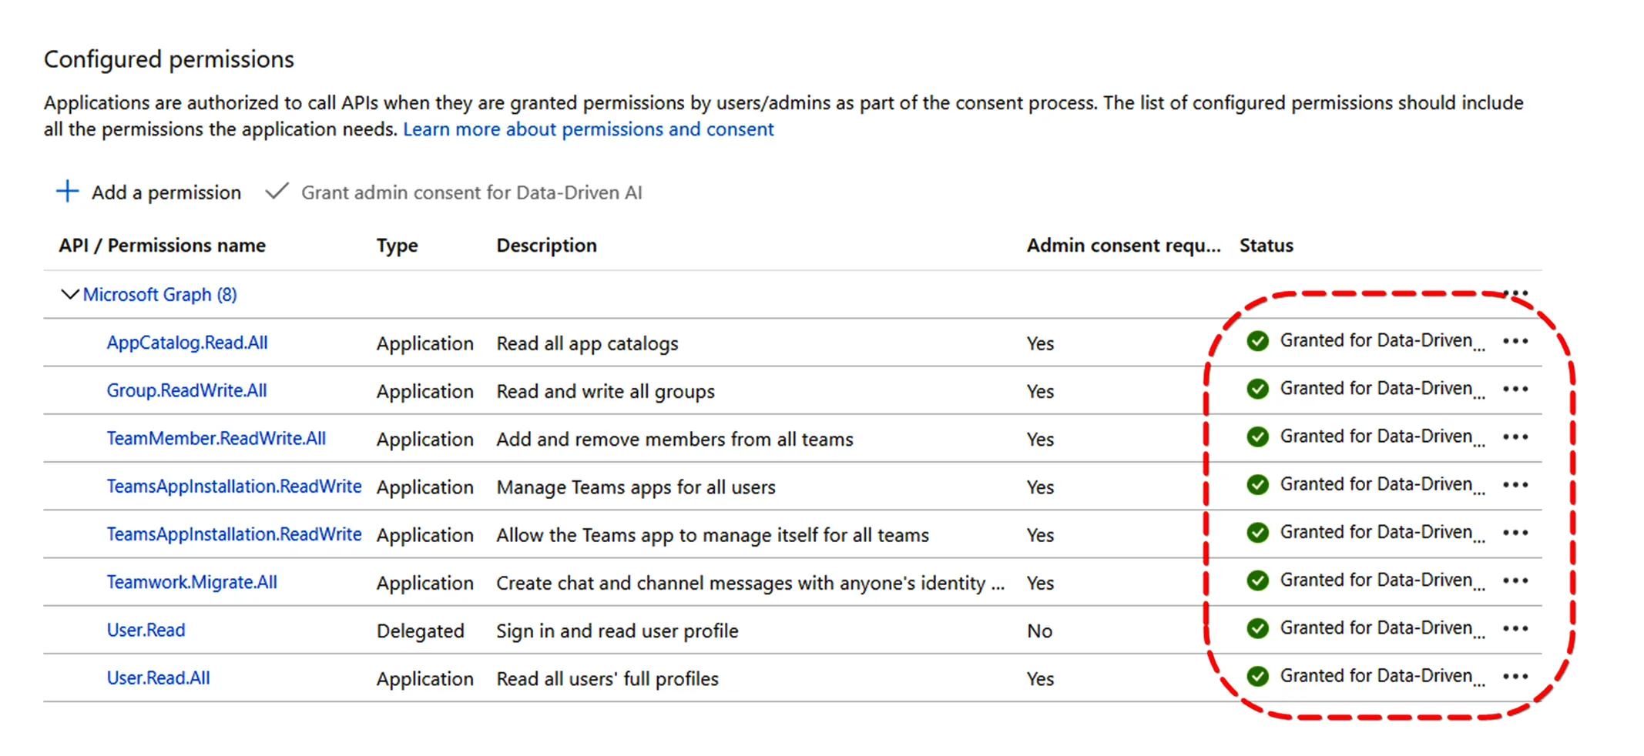
Task: Click green granted check icon for AppCatalog.Read.All
Action: tap(1257, 341)
